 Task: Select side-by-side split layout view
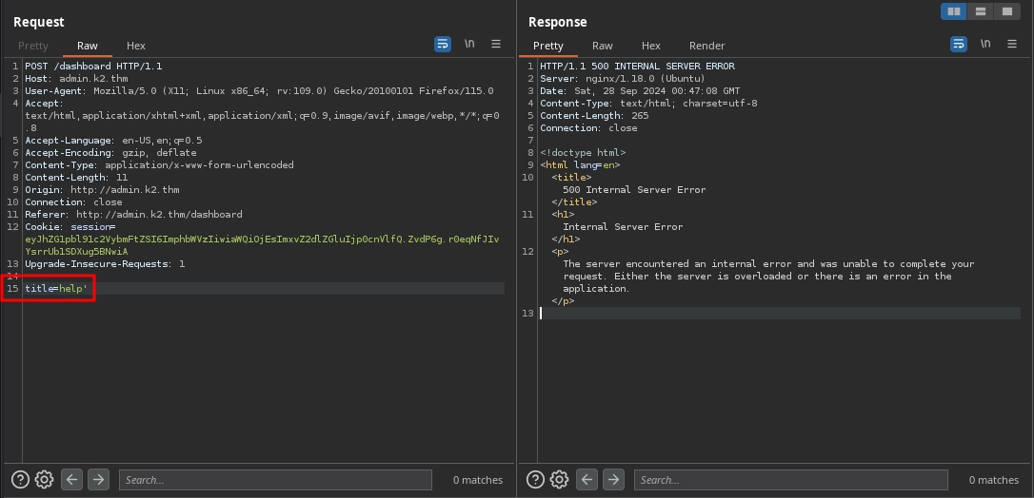pyautogui.click(x=953, y=11)
